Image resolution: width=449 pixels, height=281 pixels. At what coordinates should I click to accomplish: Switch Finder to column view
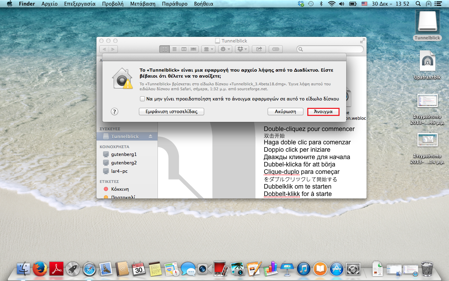point(184,50)
